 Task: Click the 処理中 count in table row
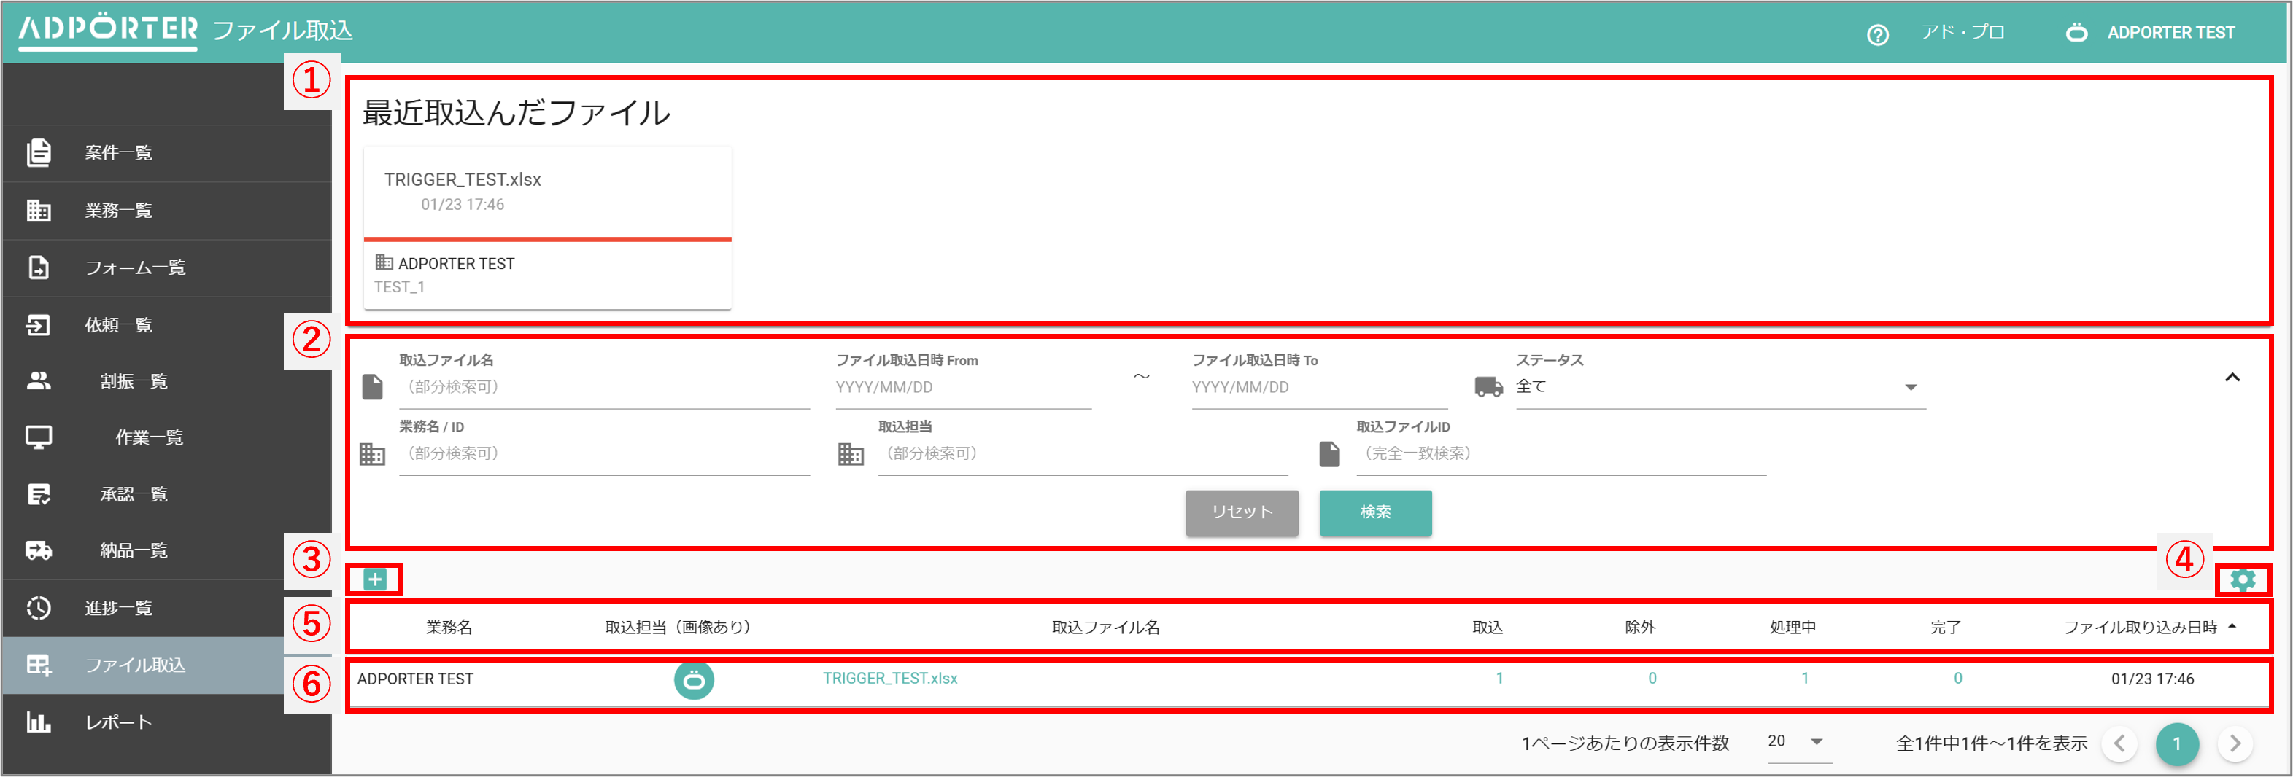(x=1805, y=679)
